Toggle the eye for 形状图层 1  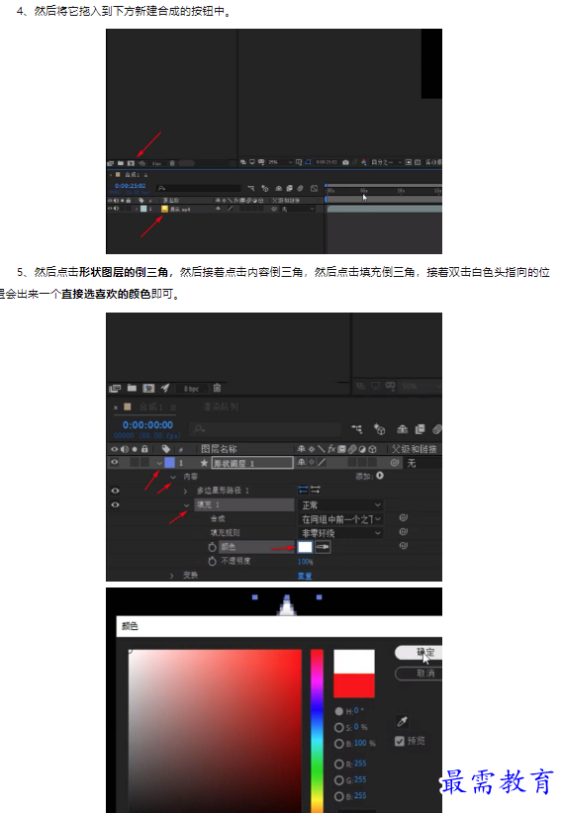pos(115,463)
